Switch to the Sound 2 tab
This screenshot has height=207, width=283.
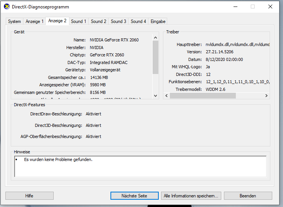99,21
